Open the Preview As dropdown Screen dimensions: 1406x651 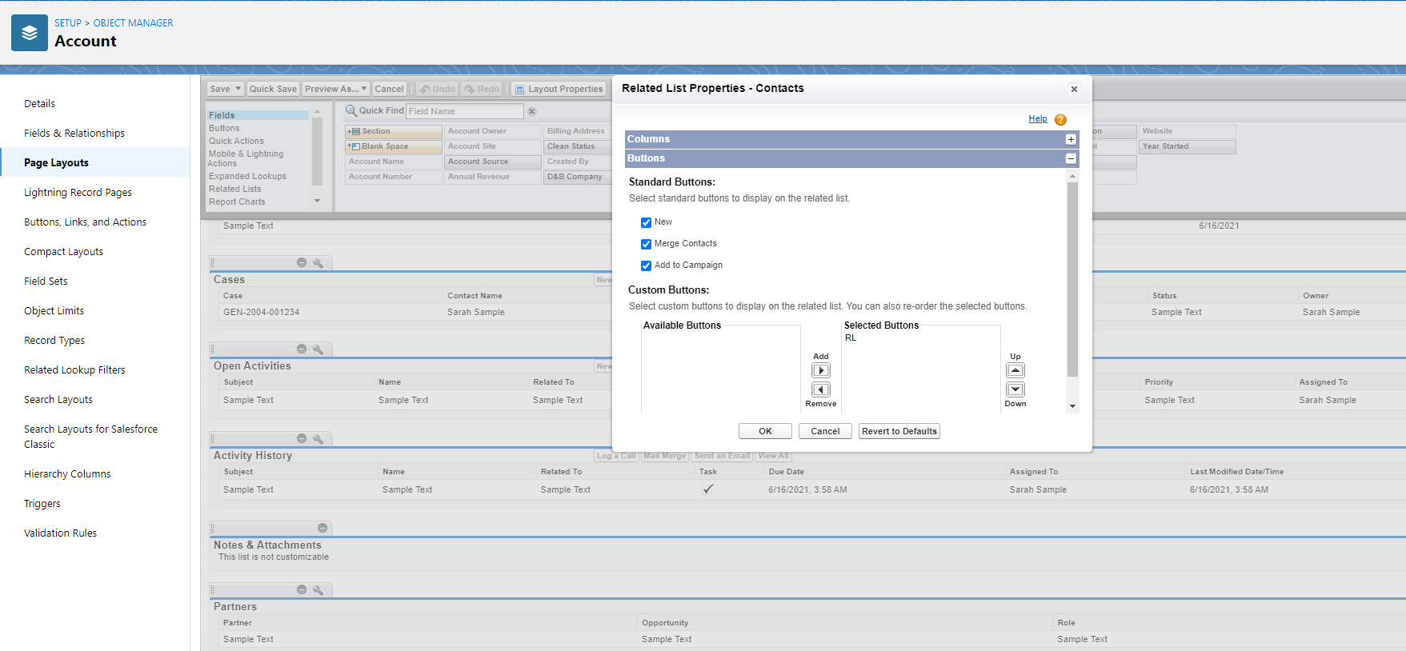tap(336, 89)
